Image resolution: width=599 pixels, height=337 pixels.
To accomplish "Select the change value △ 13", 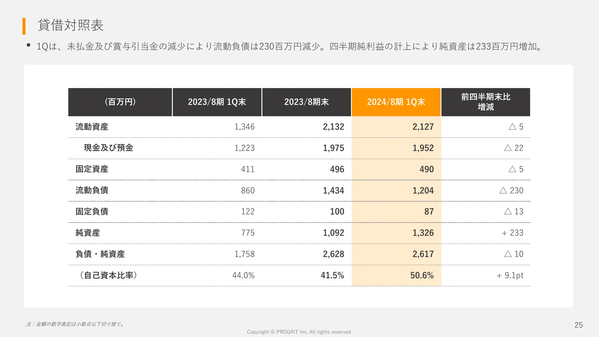I will 514,211.
